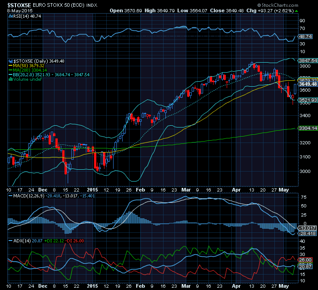Viewport: 318px width, 290px height.
Task: Click the 20.87 ADX value tag on axis
Action: point(305,267)
